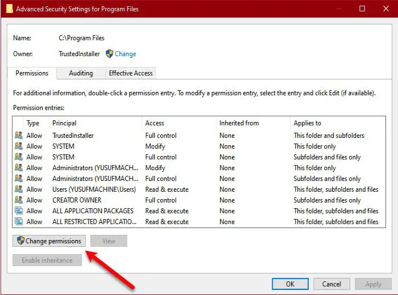Screen dimensions: 398x295
Task: Select Administrators principal in the Modify row
Action: pyautogui.click(x=95, y=167)
